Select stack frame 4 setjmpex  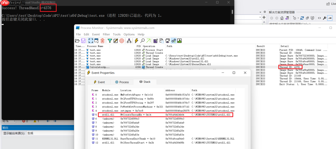click(163, 111)
